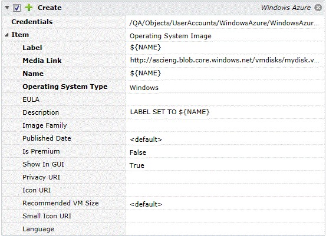The image size is (326, 236).
Task: Collapse the Item tree node
Action: (6, 35)
